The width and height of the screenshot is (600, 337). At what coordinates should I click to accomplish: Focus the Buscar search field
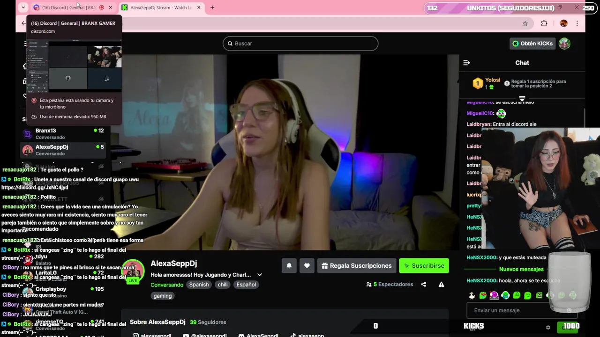coord(300,44)
